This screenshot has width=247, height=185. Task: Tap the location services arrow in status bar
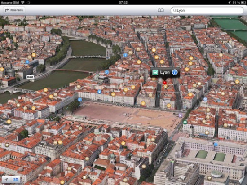(229, 2)
